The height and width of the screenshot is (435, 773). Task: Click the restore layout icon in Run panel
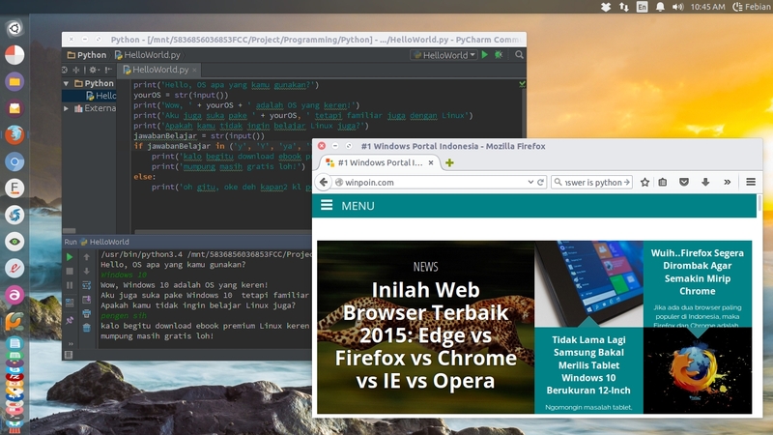click(x=70, y=303)
